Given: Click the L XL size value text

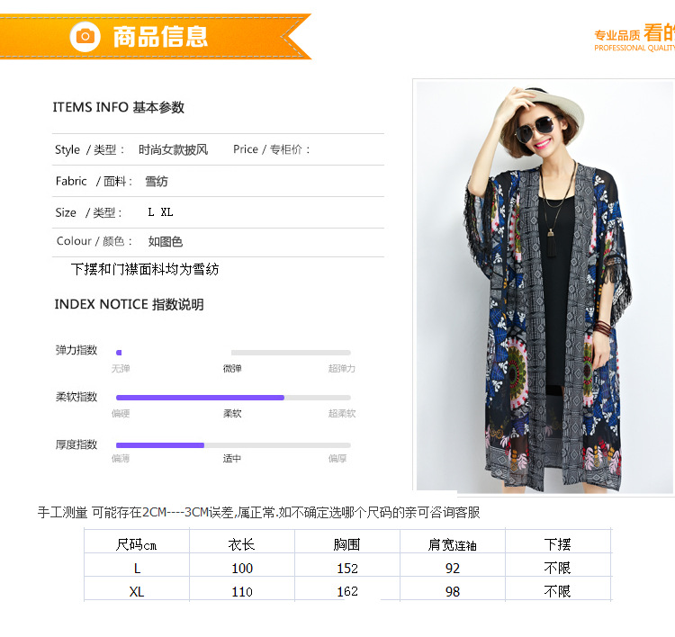Looking at the screenshot, I should tap(160, 212).
